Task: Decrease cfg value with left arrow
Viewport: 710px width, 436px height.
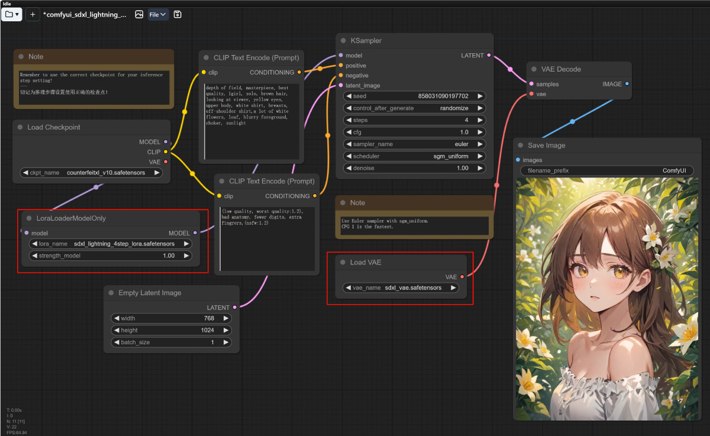Action: (349, 132)
